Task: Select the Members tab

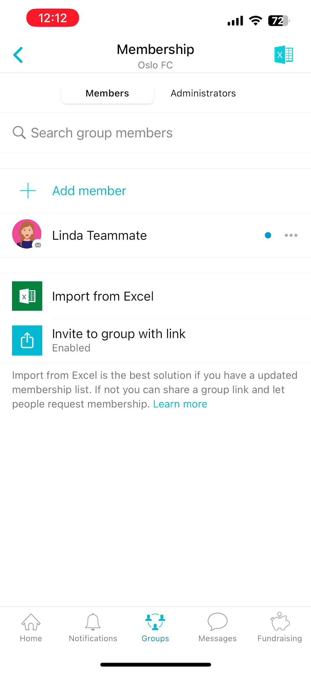Action: coord(107,93)
